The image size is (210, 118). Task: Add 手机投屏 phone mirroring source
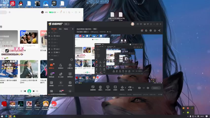pyautogui.click(x=108, y=88)
